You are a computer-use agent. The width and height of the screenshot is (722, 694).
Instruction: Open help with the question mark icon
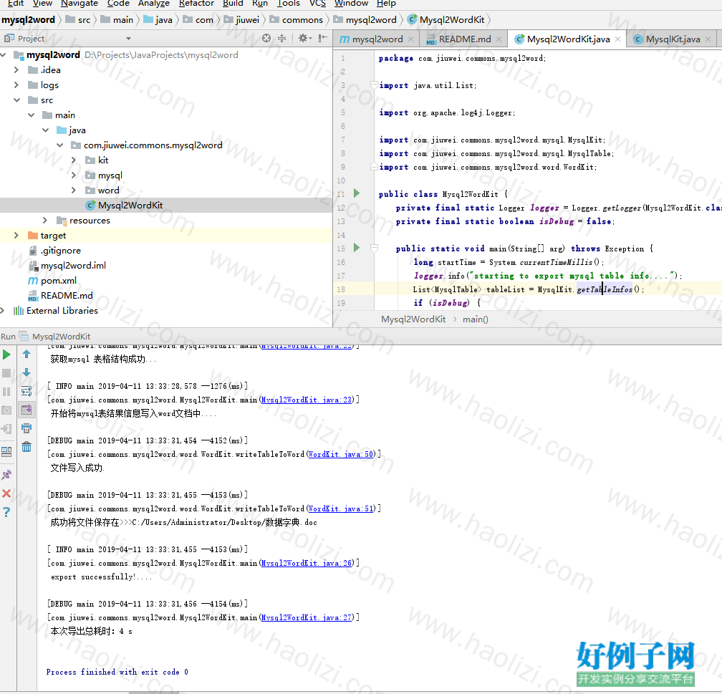pyautogui.click(x=6, y=512)
